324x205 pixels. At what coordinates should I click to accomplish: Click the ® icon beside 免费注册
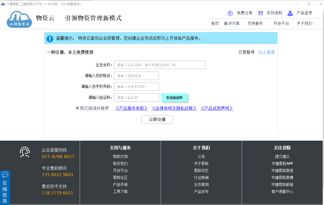[230, 13]
